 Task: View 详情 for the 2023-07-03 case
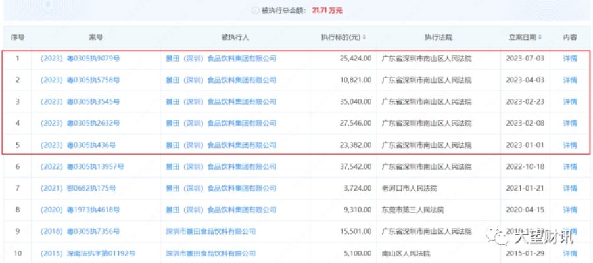[570, 59]
